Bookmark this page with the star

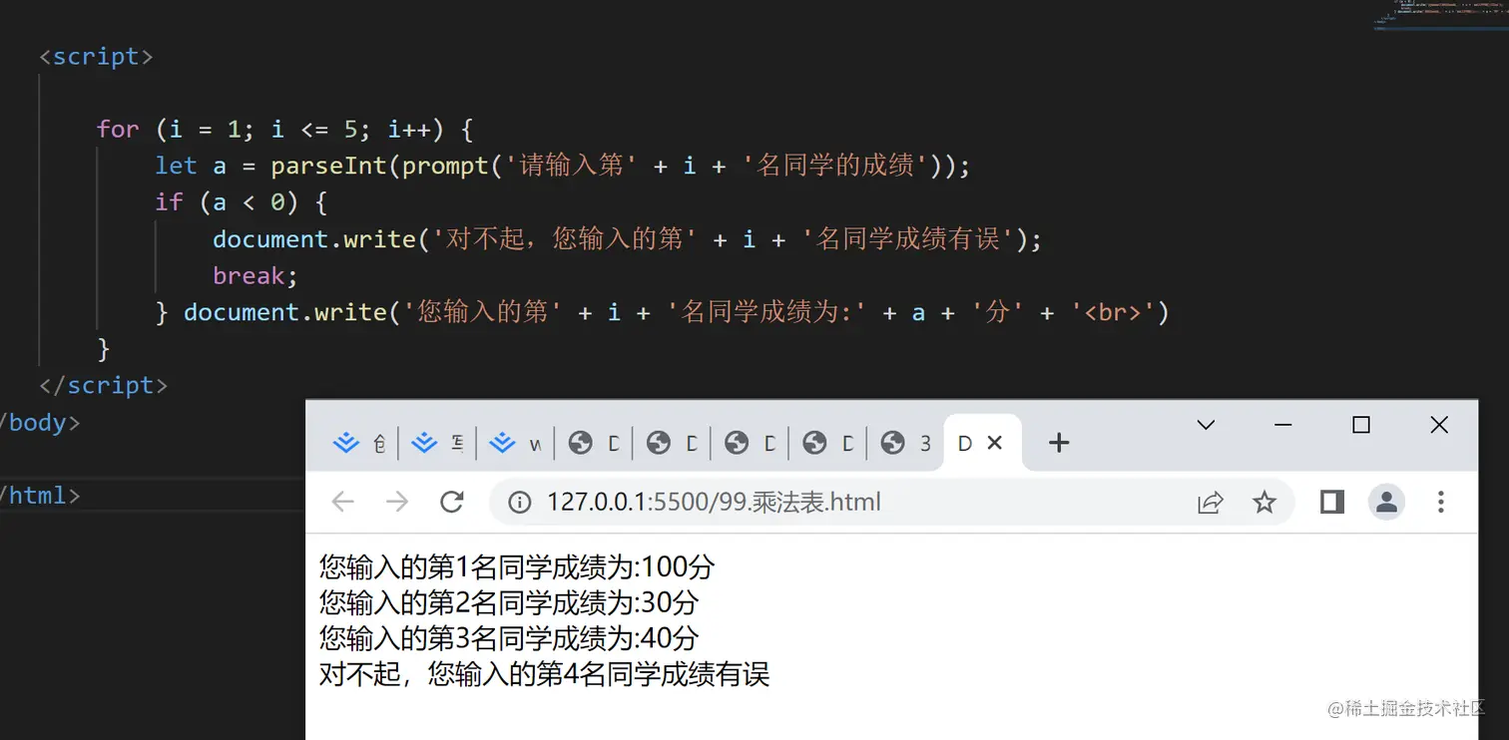pos(1264,502)
